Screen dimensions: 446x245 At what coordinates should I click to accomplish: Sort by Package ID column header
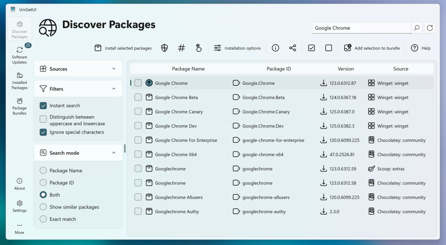(x=279, y=69)
